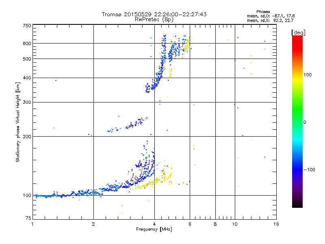Click the 'Frequency [MHz]' axis label

coord(154,229)
